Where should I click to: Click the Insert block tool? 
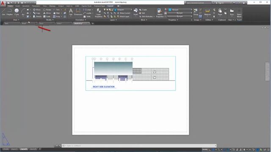[135, 12]
